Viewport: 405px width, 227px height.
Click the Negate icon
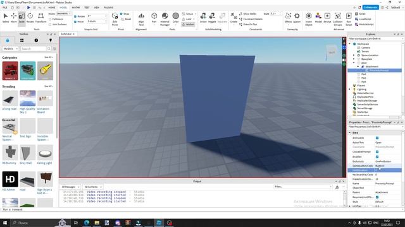point(212,18)
